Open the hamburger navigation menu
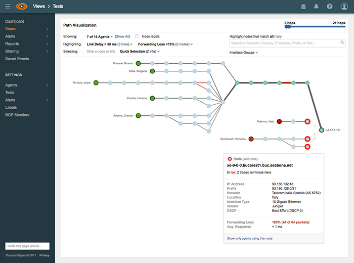Viewport: 354px width, 263px height. click(x=8, y=7)
